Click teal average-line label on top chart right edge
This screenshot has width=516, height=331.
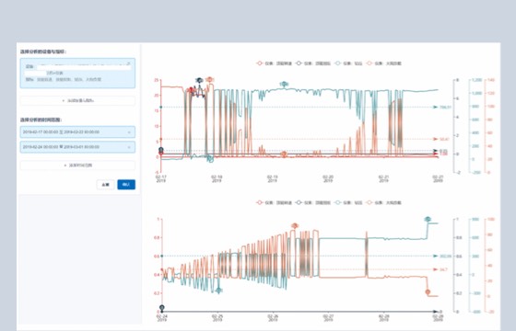(446, 107)
